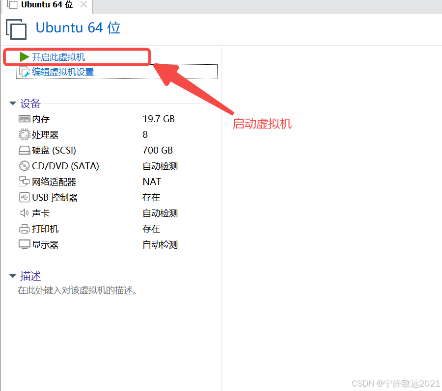The height and width of the screenshot is (391, 442).
Task: Click the large VM icon beside title
Action: tap(16, 29)
